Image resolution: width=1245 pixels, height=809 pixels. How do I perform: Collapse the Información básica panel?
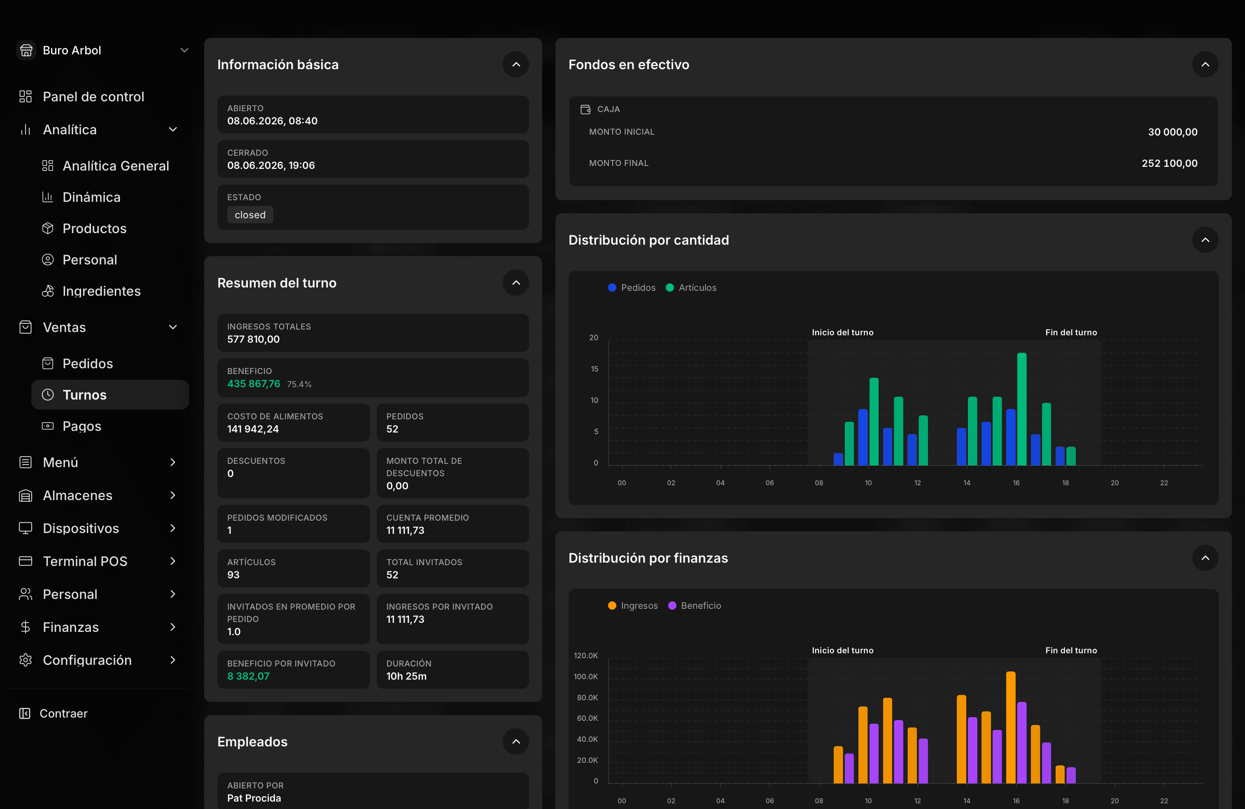[x=516, y=64]
